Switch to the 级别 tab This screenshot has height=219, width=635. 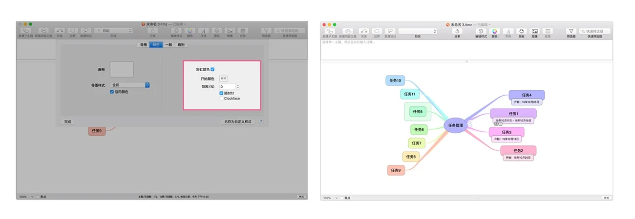pos(181,45)
